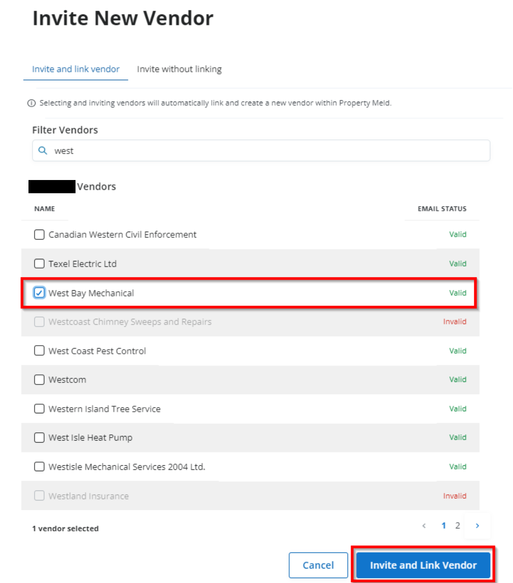The image size is (513, 583).
Task: Click the info circle icon near the notice
Action: [x=32, y=103]
